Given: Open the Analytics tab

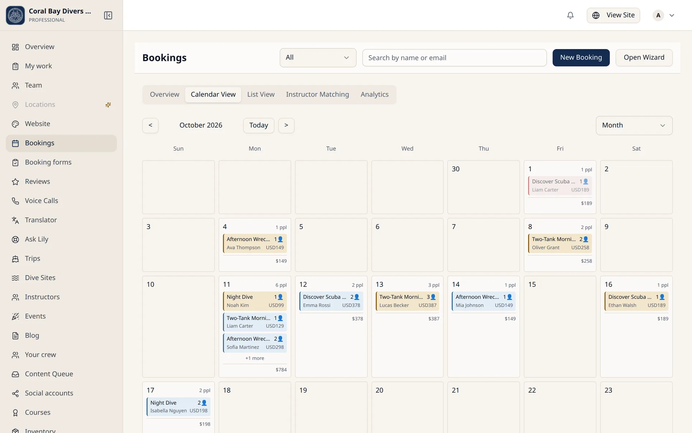Looking at the screenshot, I should [374, 95].
